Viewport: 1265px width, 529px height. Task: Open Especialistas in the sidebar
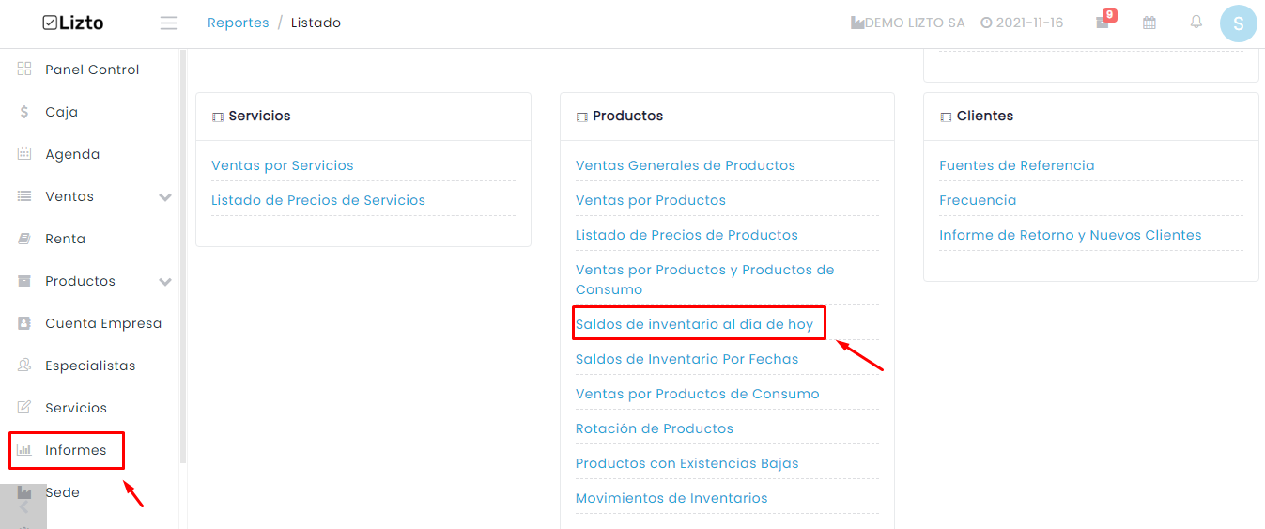[x=90, y=366]
